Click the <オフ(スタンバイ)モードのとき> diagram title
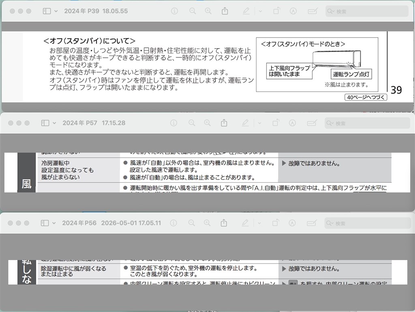This screenshot has height=312, width=415. pos(303,44)
